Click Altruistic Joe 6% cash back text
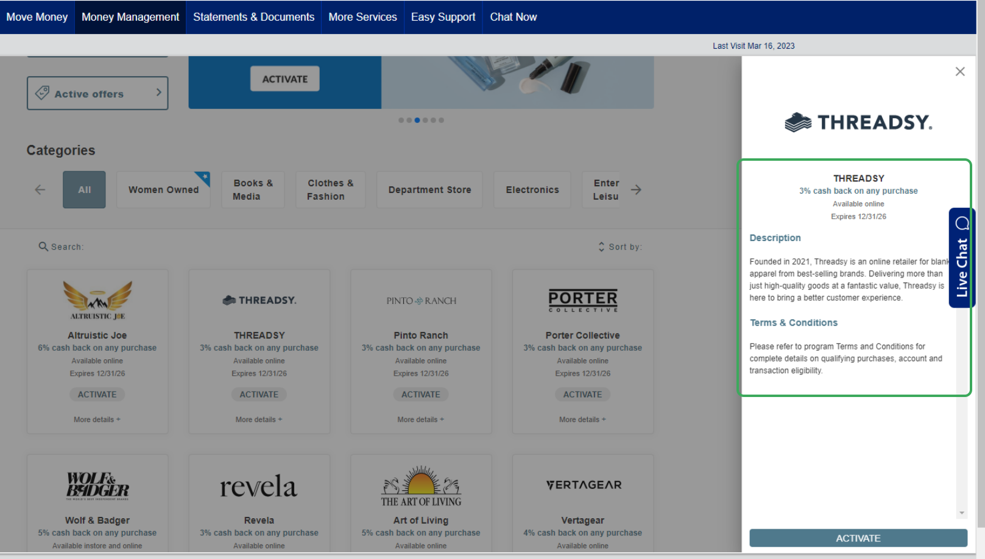The width and height of the screenshot is (985, 559). (97, 348)
